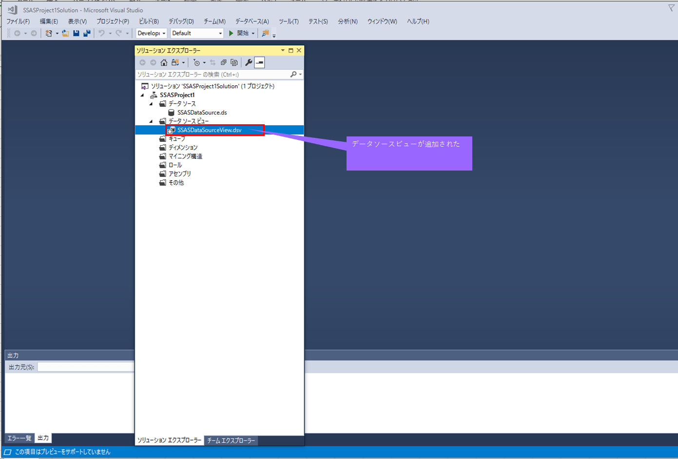
Task: Redo using the toolbar arrow
Action: pos(118,33)
